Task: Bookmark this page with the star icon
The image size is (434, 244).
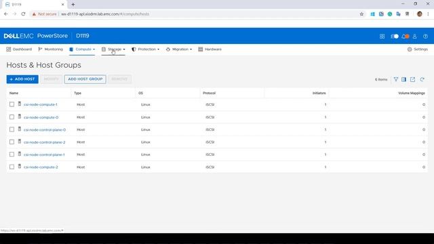Action: coord(361,14)
